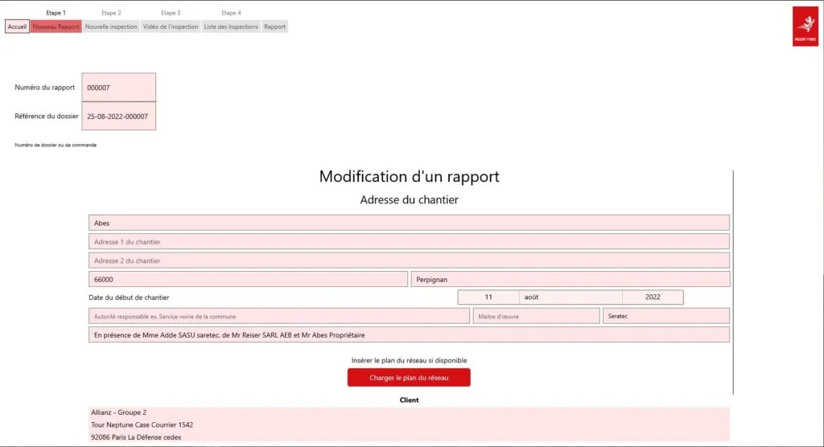Image resolution: width=824 pixels, height=447 pixels.
Task: Open the day selector showing 11
Action: point(488,297)
